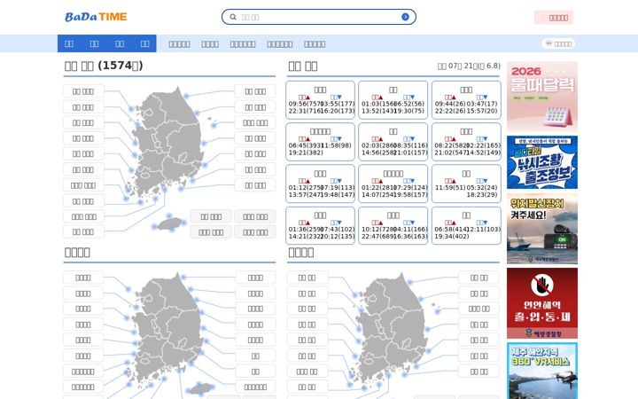
Task: Click the tide time 16:20(173)
Action: 338,111
